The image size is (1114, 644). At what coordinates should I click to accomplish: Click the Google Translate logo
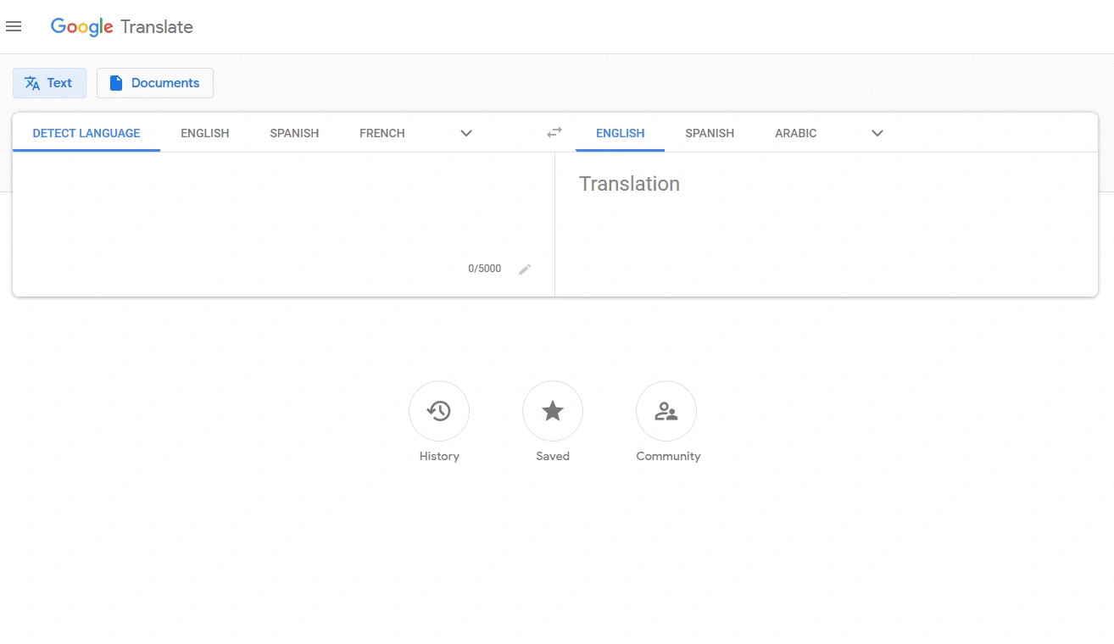[x=122, y=26]
